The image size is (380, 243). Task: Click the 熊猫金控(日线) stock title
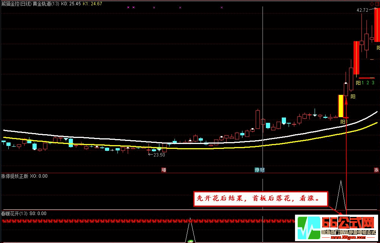pos(16,4)
